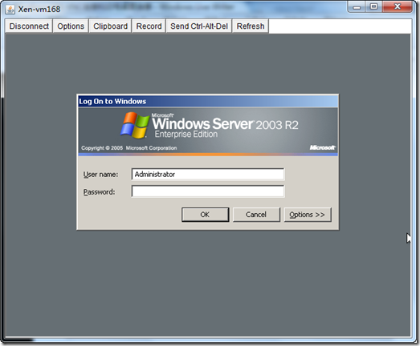Click the 'Password:' label
Image resolution: width=420 pixels, height=346 pixels.
(99, 192)
